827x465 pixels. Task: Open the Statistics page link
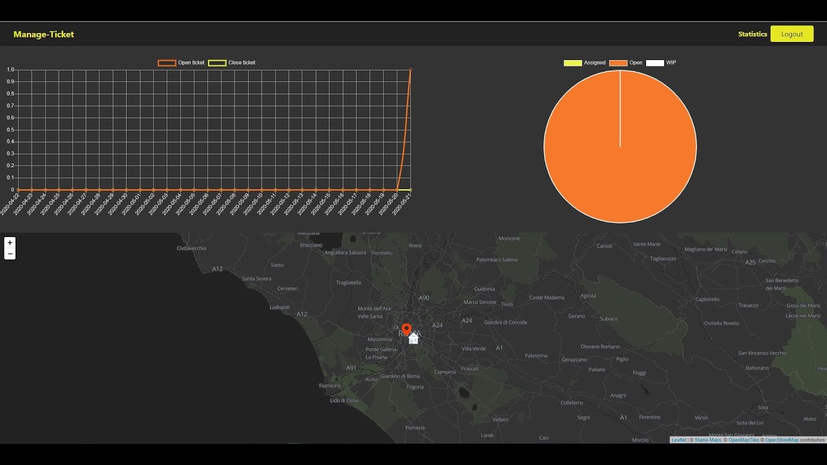pyautogui.click(x=753, y=34)
